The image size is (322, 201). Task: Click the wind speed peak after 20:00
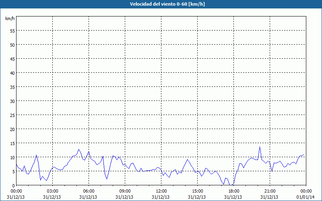[x=260, y=147]
